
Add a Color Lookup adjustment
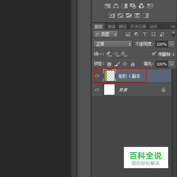pyautogui.click(x=150, y=6)
